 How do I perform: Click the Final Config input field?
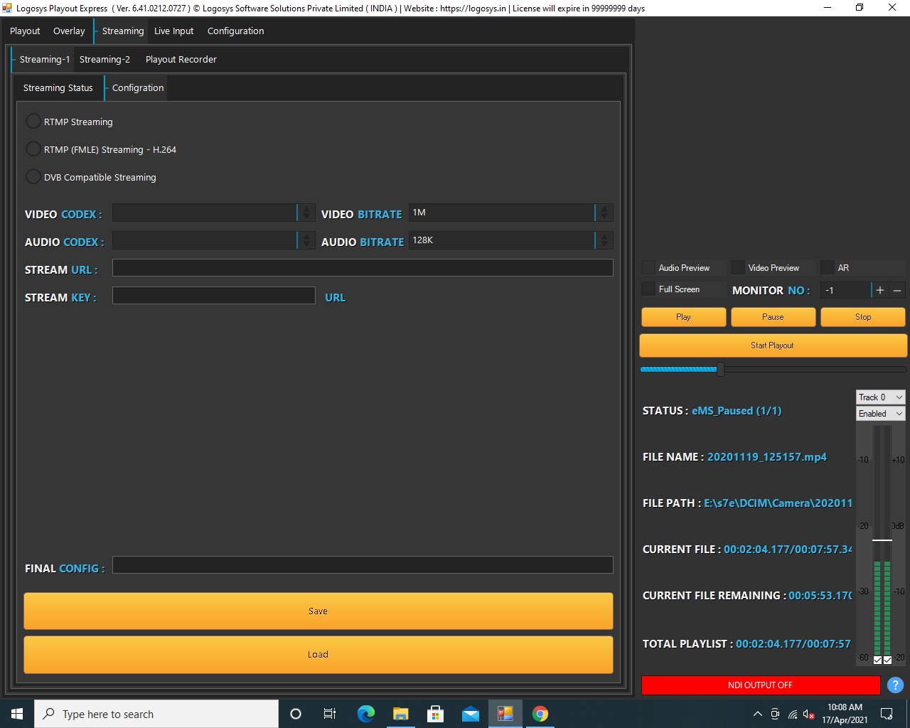click(363, 564)
